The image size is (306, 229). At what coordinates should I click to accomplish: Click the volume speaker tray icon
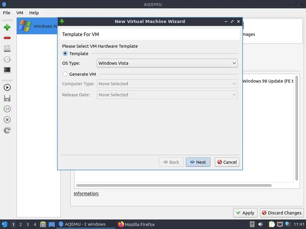(261, 224)
